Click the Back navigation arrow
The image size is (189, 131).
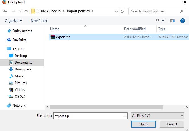[5, 11]
